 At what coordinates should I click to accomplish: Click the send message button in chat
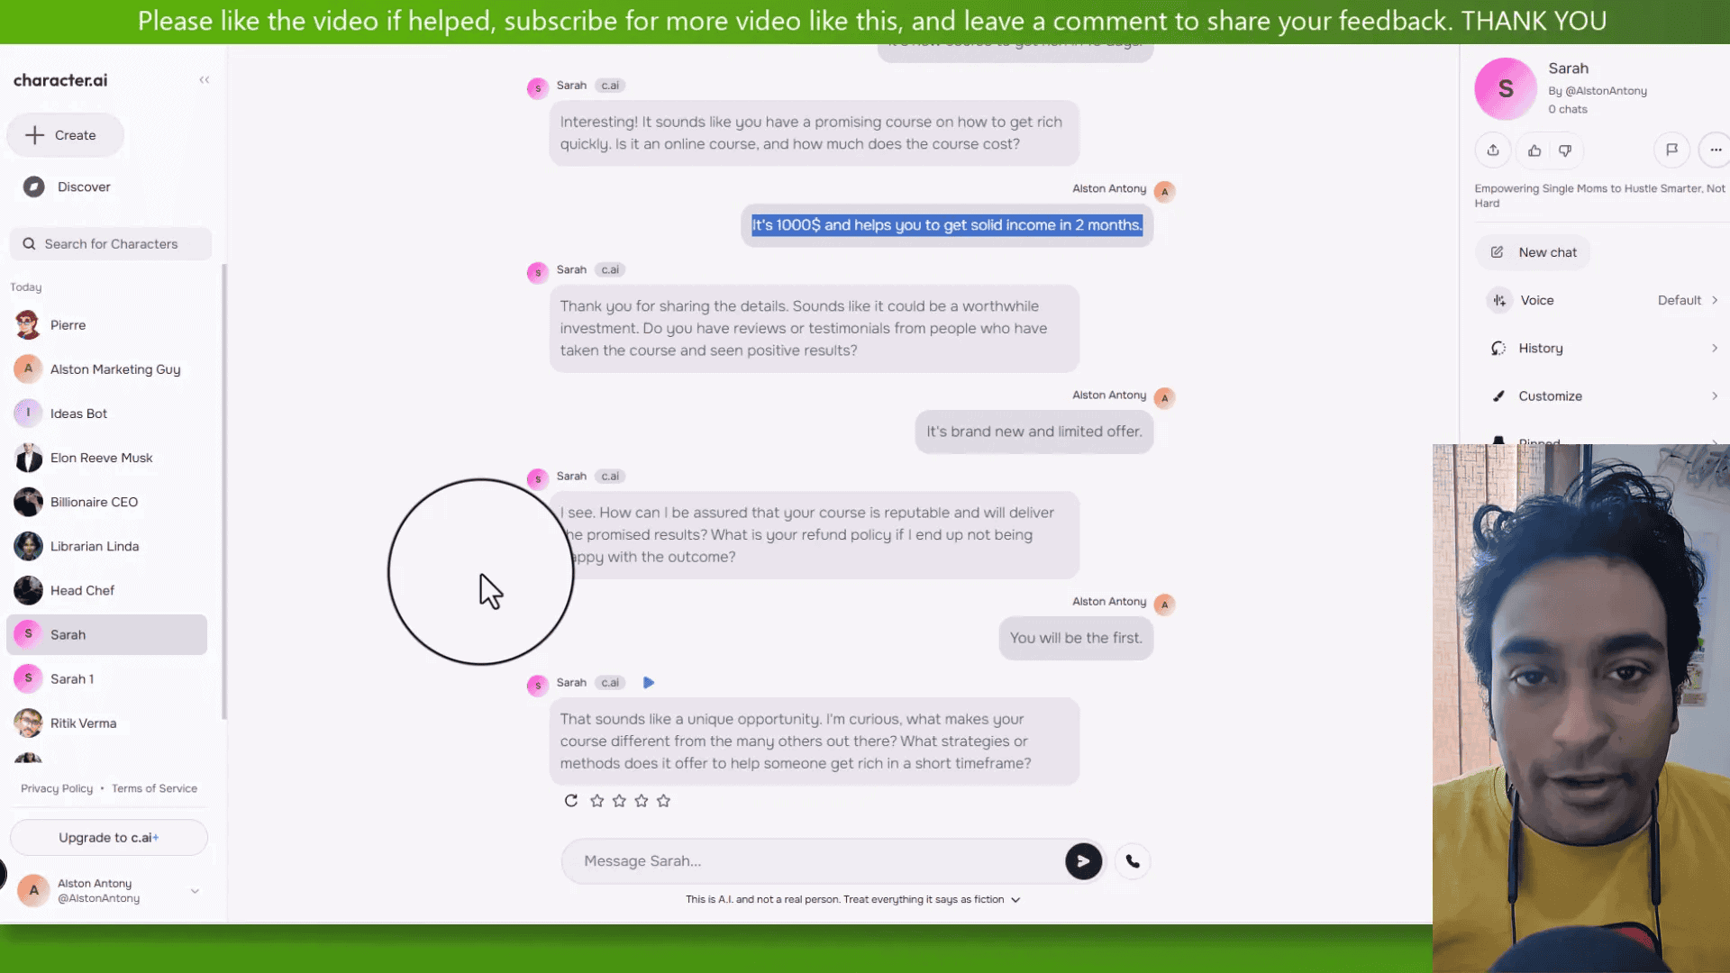(x=1081, y=860)
